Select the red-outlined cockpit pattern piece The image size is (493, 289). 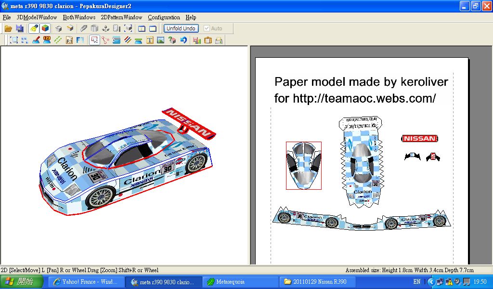click(303, 165)
